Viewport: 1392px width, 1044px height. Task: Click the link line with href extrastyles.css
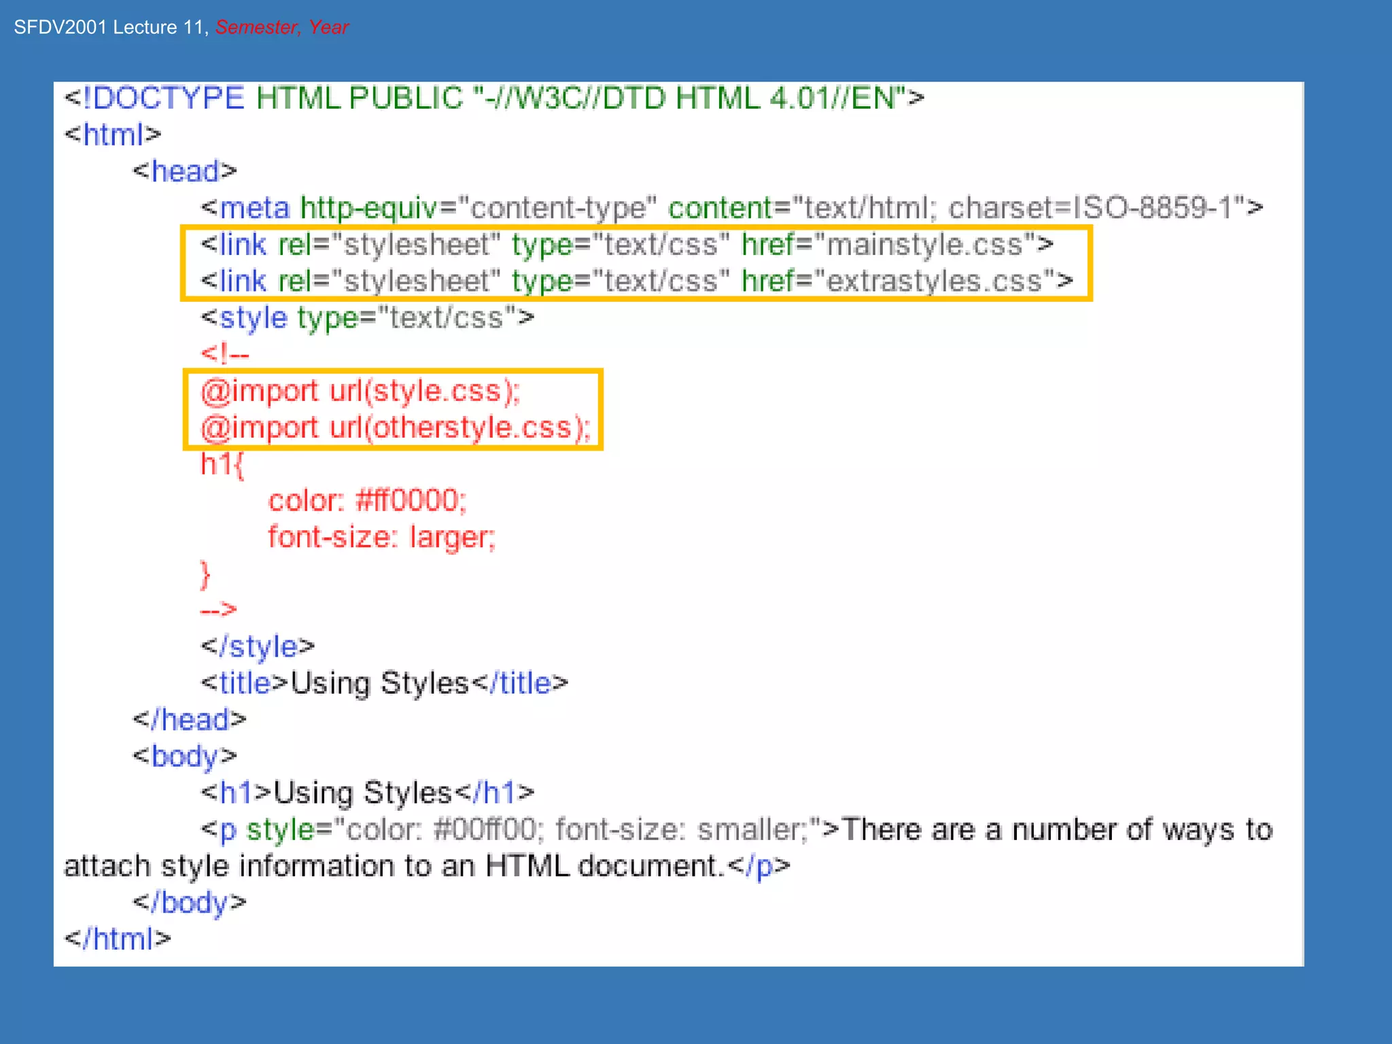click(636, 281)
